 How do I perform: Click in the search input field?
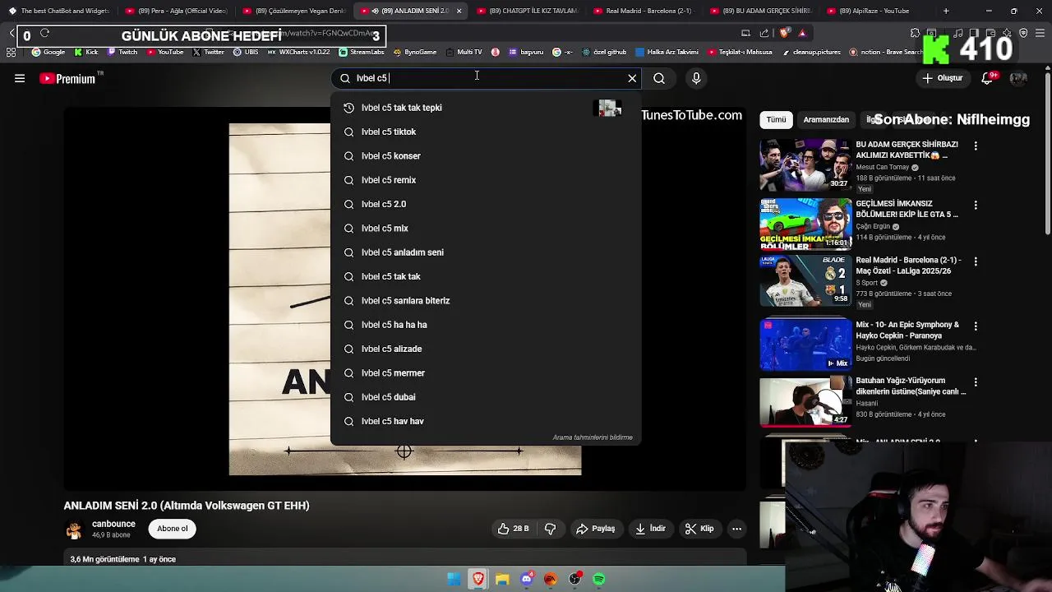pyautogui.click(x=485, y=78)
